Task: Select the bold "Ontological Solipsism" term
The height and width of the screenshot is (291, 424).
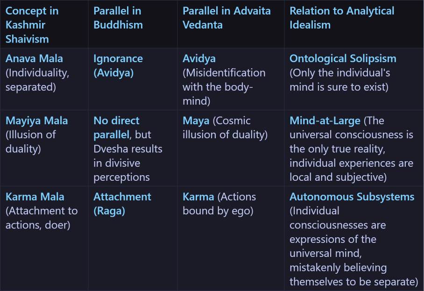Action: [x=343, y=59]
